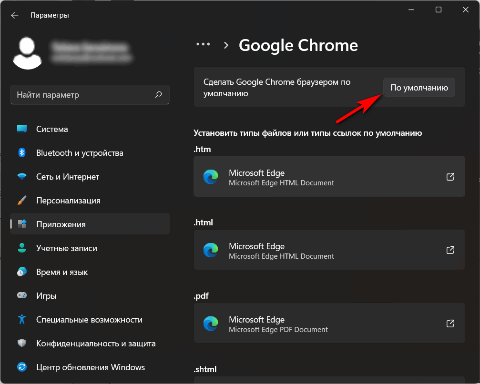This screenshot has width=480, height=384.
Task: Click the По умолчанию button
Action: (419, 88)
